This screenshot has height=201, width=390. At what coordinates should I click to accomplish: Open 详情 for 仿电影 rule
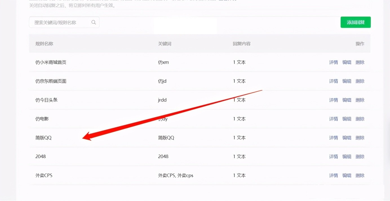pyautogui.click(x=334, y=119)
